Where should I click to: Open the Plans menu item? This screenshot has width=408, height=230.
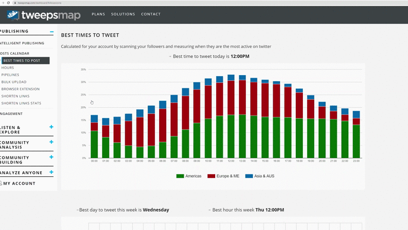pos(98,14)
